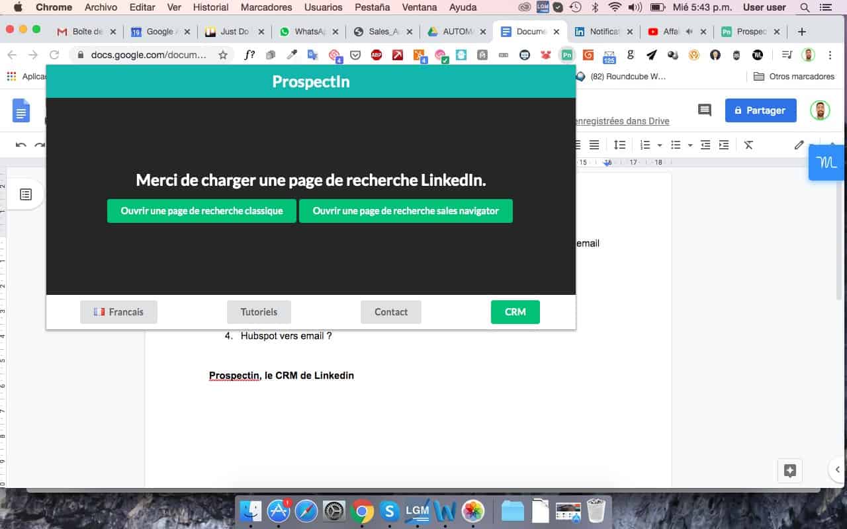Open the ProspectIn Tutoriels page
The width and height of the screenshot is (847, 529).
coord(259,312)
